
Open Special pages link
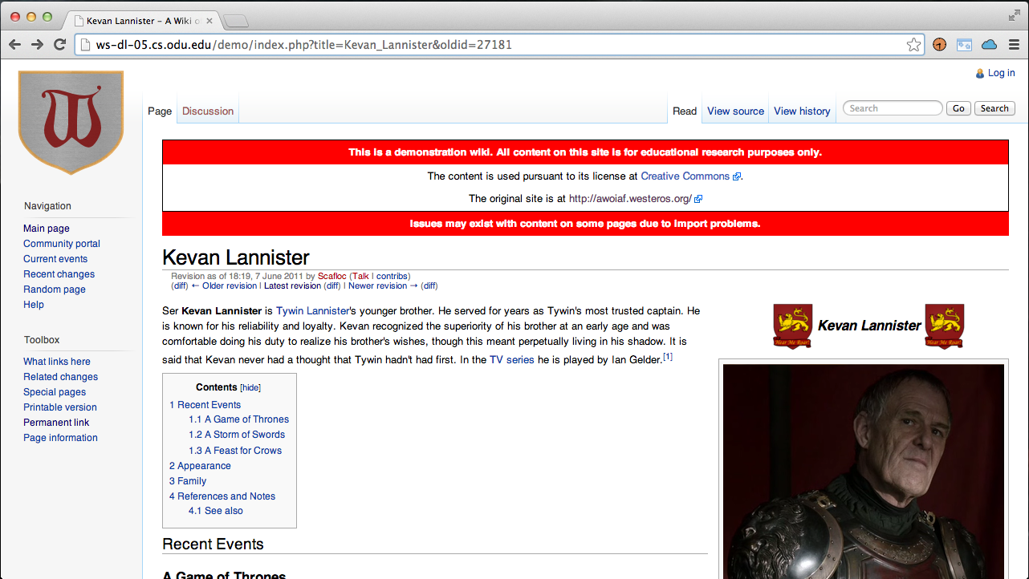(55, 392)
